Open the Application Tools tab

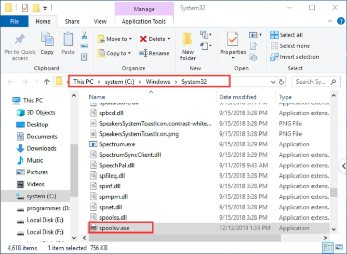click(144, 22)
